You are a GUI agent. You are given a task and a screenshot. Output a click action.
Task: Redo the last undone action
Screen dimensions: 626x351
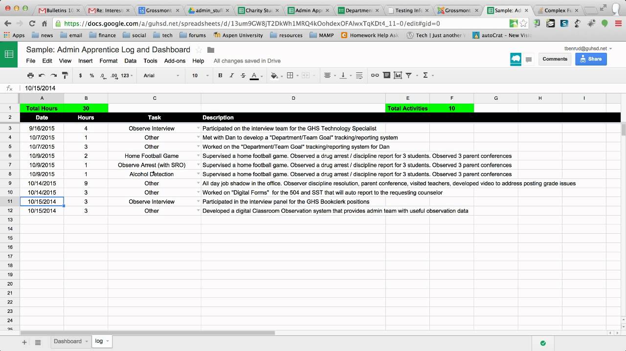coord(54,75)
